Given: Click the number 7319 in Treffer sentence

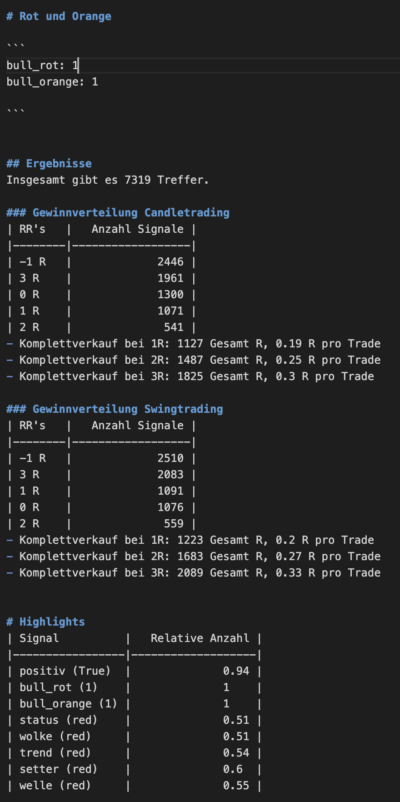Looking at the screenshot, I should coord(137,180).
